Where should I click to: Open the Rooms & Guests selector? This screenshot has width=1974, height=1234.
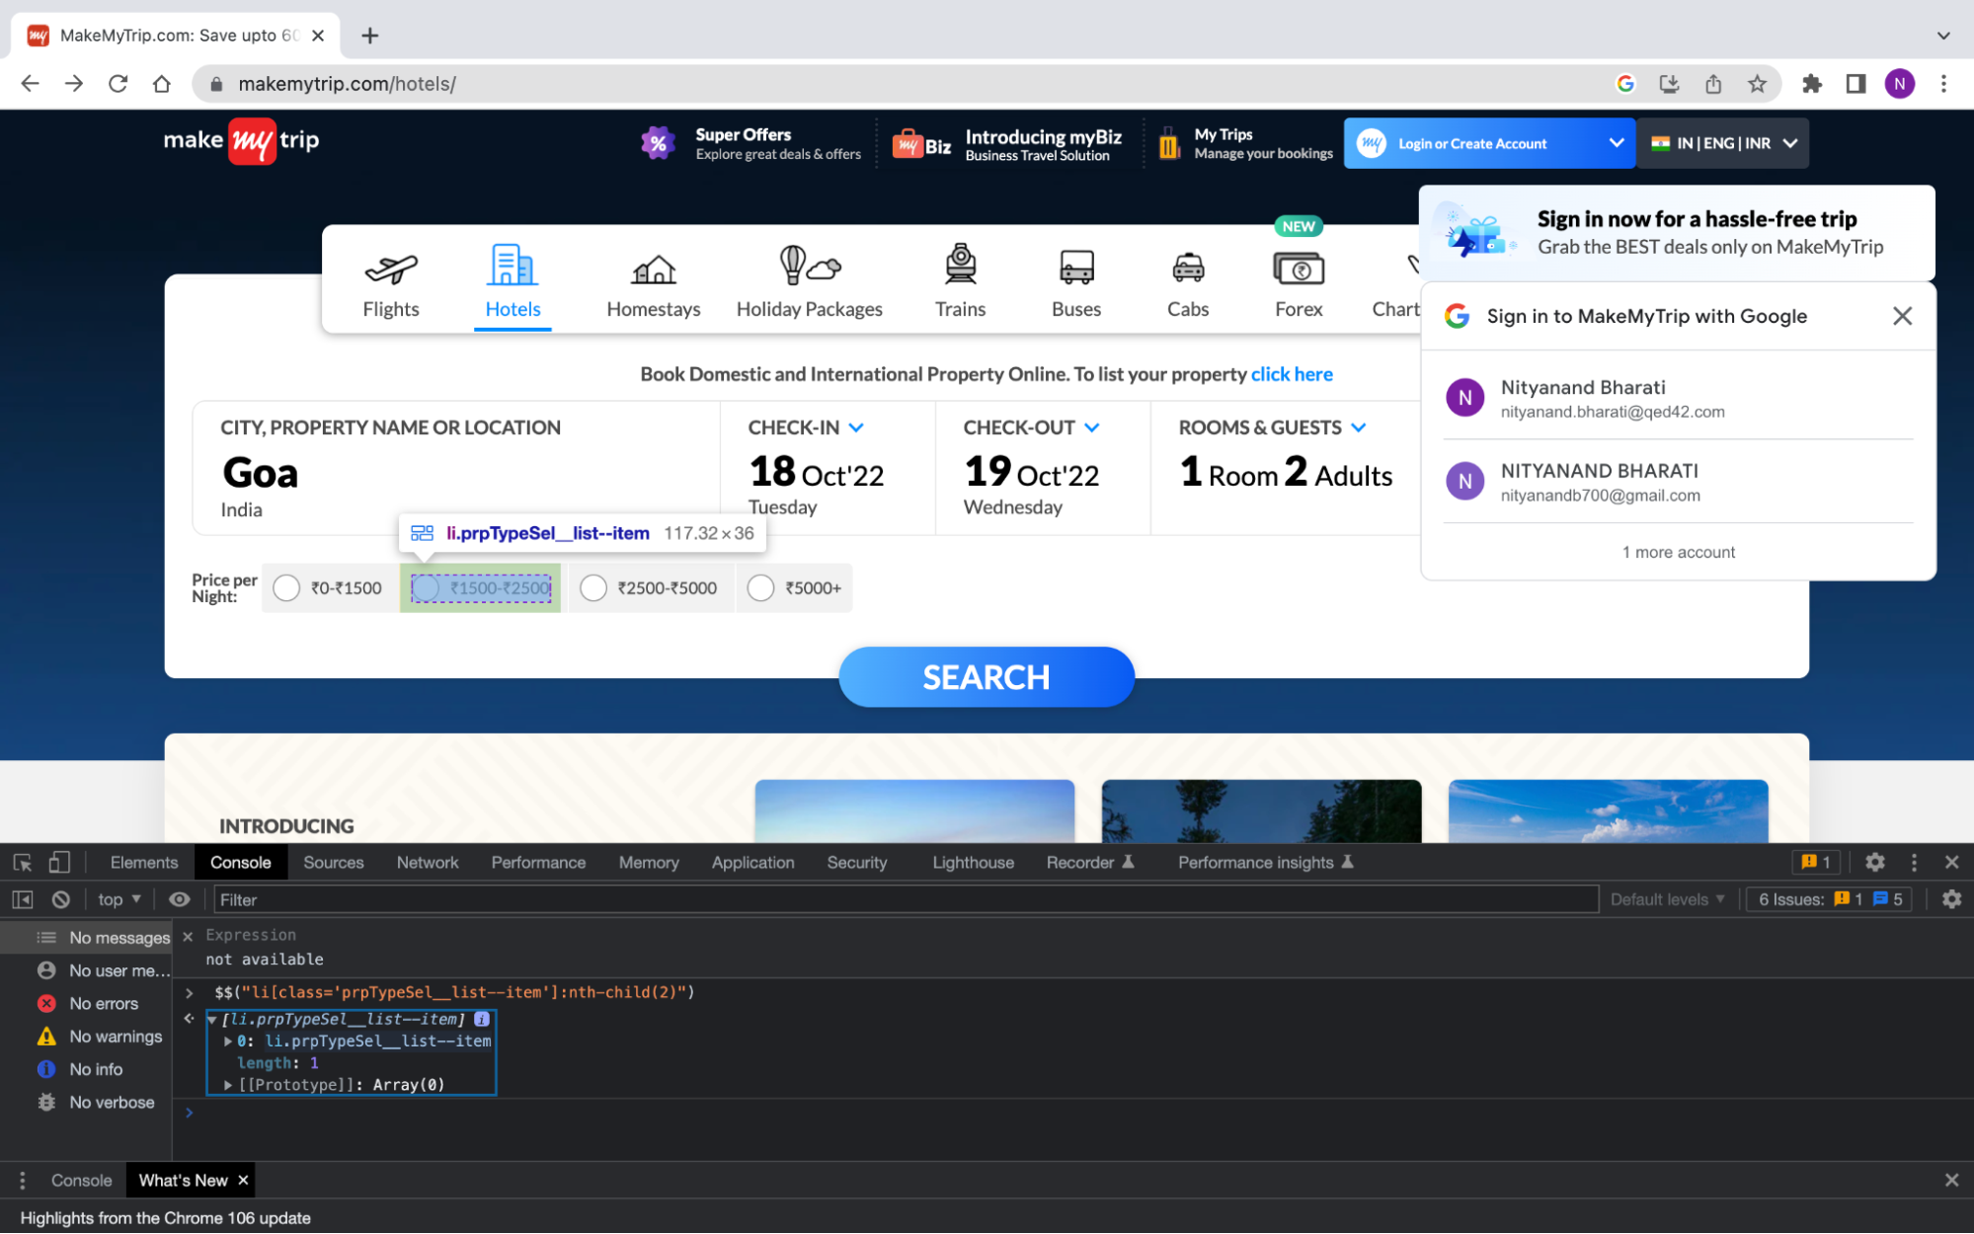(1359, 427)
